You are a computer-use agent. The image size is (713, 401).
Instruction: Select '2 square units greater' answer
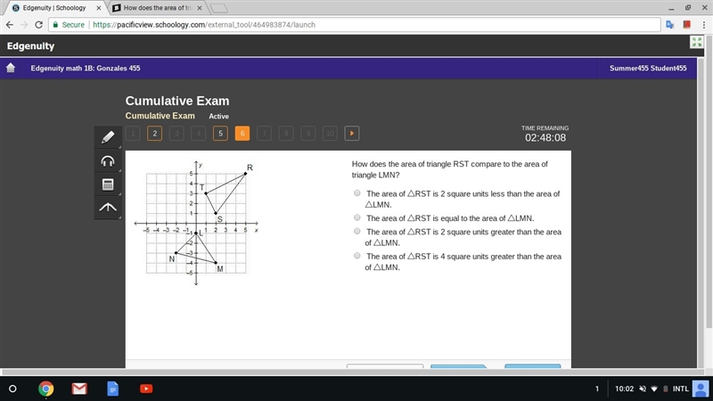pyautogui.click(x=357, y=232)
